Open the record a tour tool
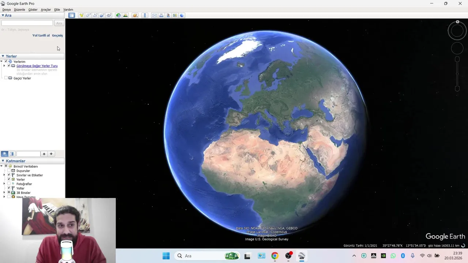The image size is (468, 263). [x=109, y=15]
